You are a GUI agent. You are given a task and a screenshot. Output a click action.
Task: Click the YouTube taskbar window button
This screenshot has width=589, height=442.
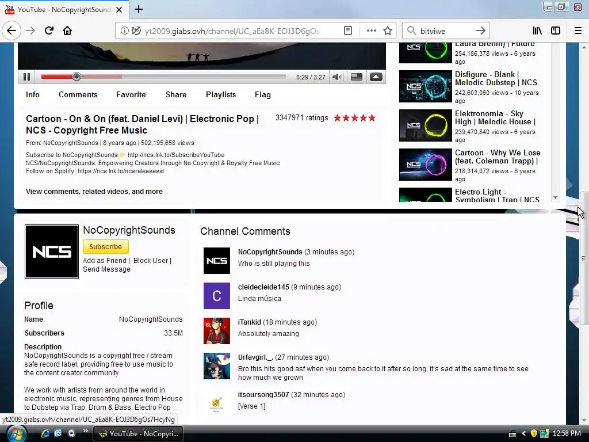click(x=138, y=434)
